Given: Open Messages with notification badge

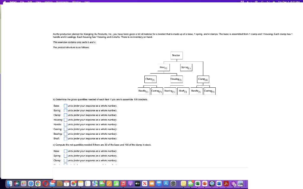Looking at the screenshot, I should coord(191,184).
